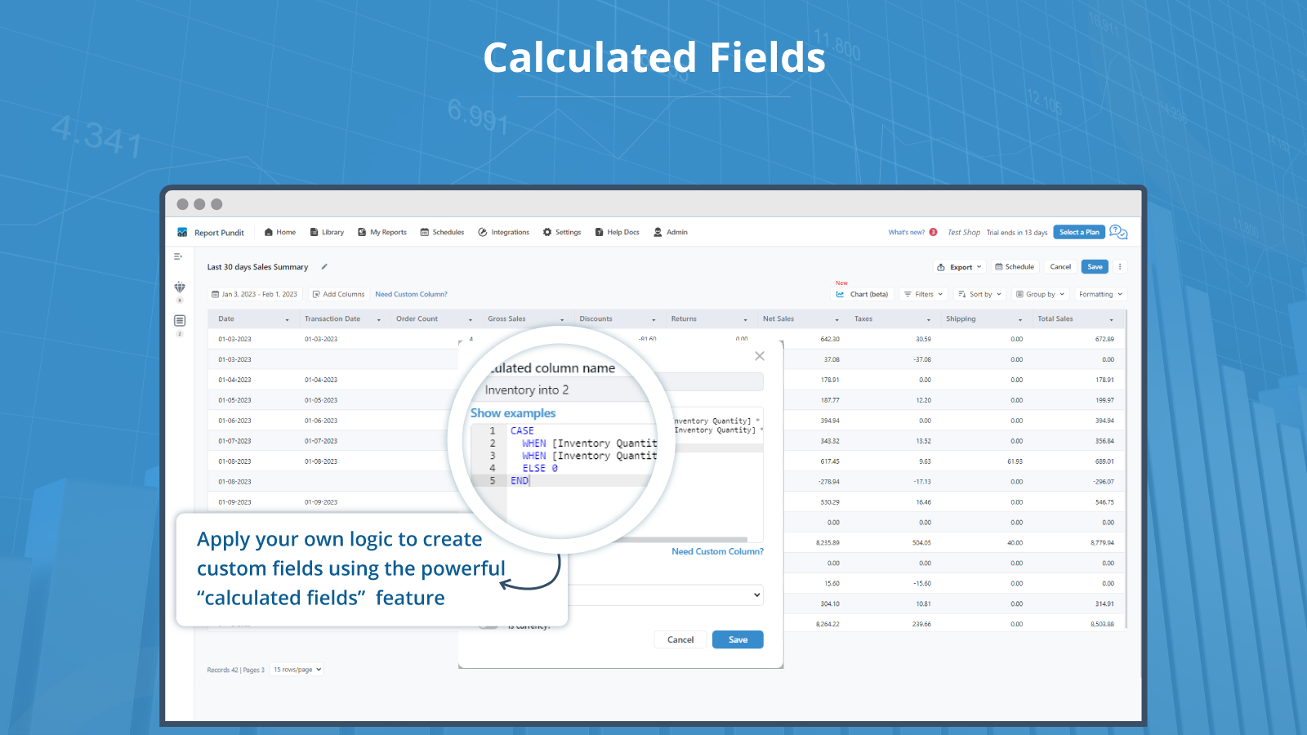Open Chart (beta) view

pos(862,294)
